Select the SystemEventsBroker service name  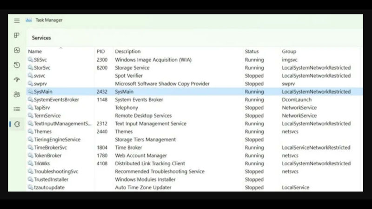click(56, 99)
